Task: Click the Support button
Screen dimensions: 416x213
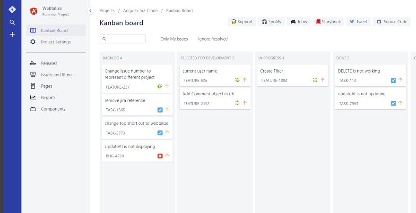Action: pos(242,22)
